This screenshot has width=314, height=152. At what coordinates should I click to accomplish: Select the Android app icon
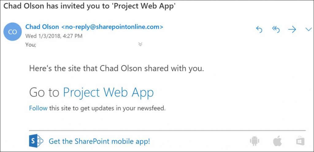pyautogui.click(x=255, y=141)
